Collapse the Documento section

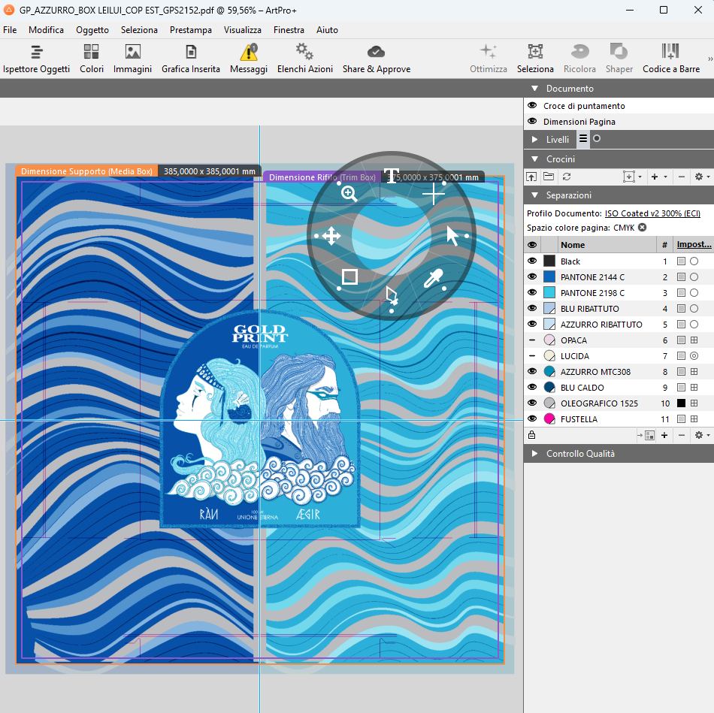pos(535,89)
